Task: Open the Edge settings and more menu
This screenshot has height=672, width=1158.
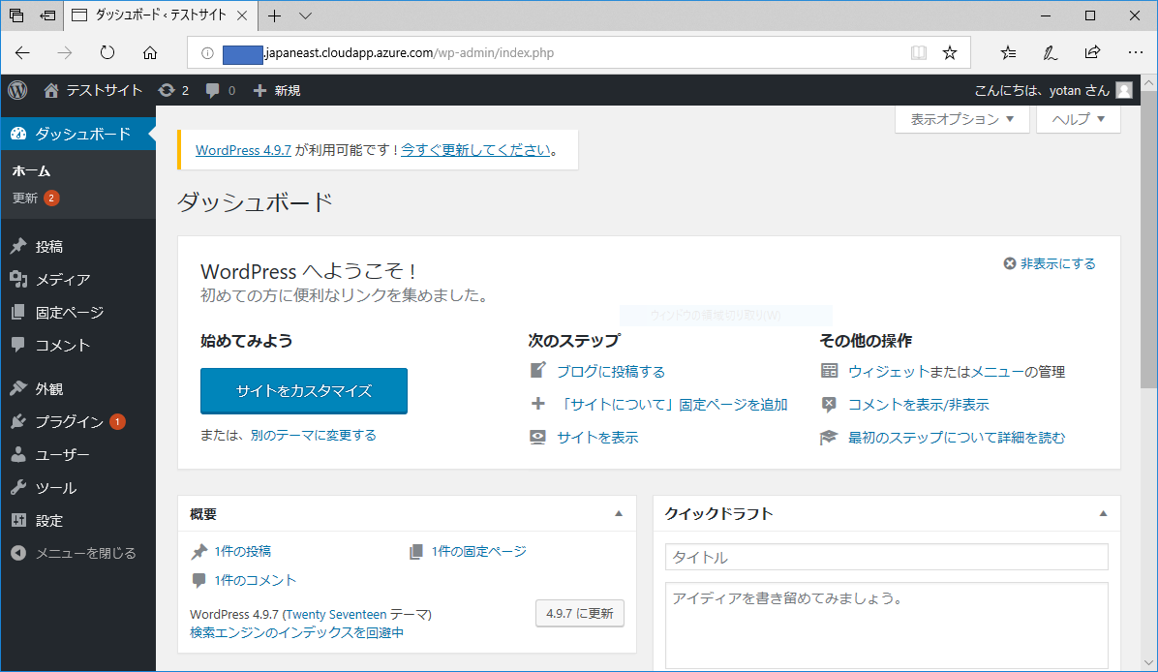Action: point(1136,52)
